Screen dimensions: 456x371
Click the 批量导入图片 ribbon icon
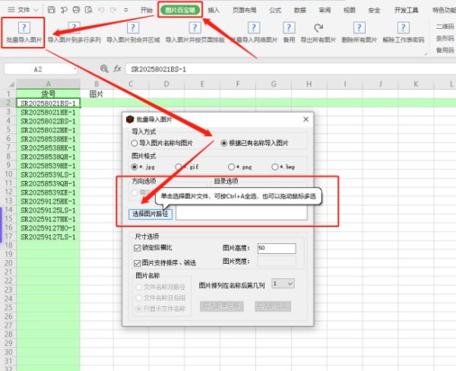point(24,28)
